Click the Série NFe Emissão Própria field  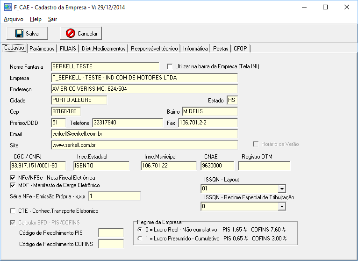[x=115, y=196]
